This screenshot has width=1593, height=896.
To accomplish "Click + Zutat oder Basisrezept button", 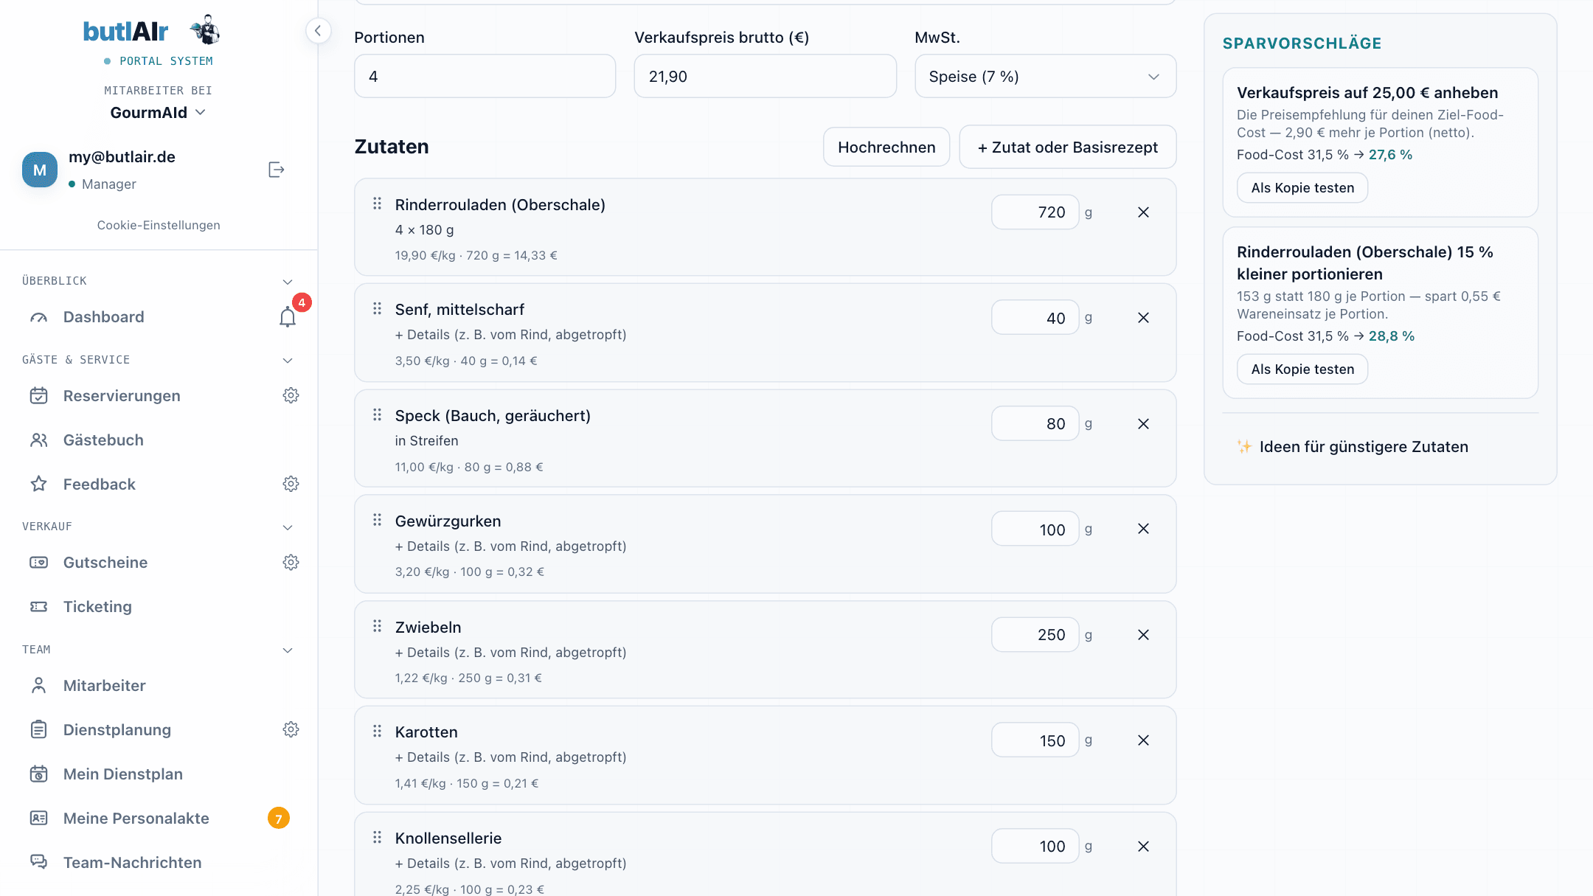I will click(1067, 147).
